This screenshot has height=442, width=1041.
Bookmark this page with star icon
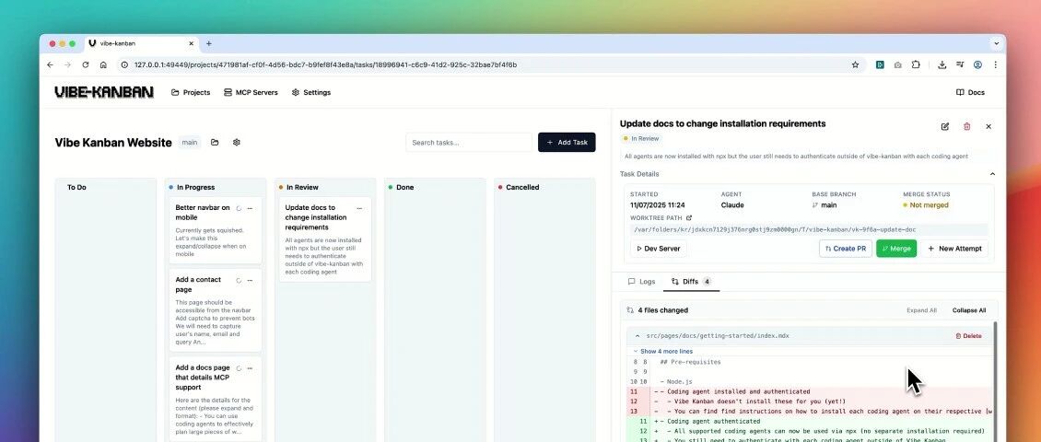(x=855, y=65)
